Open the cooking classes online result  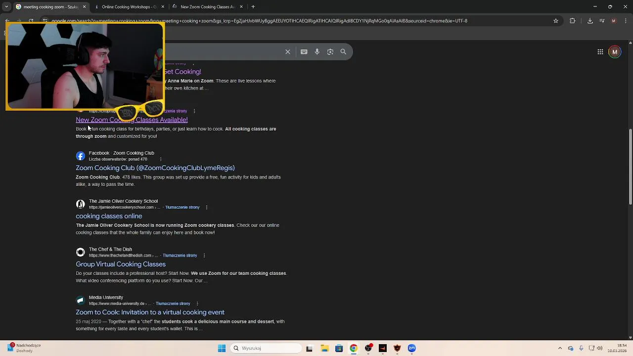pos(109,216)
